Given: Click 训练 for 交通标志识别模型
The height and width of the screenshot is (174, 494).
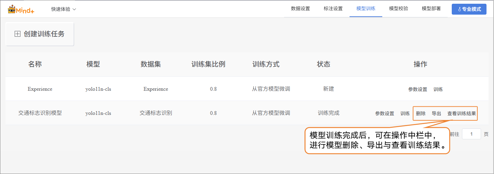Looking at the screenshot, I should coord(405,114).
